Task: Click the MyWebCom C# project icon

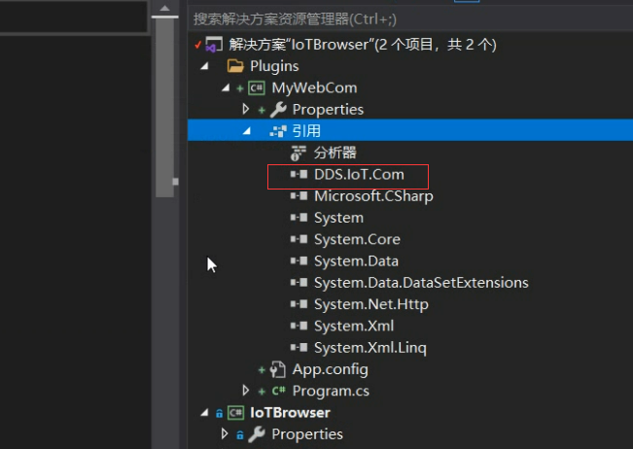Action: 257,87
